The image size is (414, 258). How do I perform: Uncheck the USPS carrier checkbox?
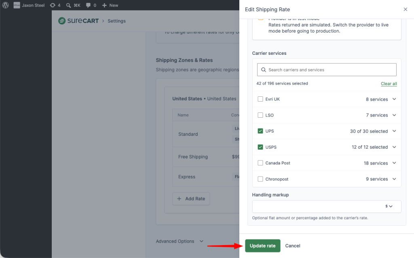[x=260, y=147]
